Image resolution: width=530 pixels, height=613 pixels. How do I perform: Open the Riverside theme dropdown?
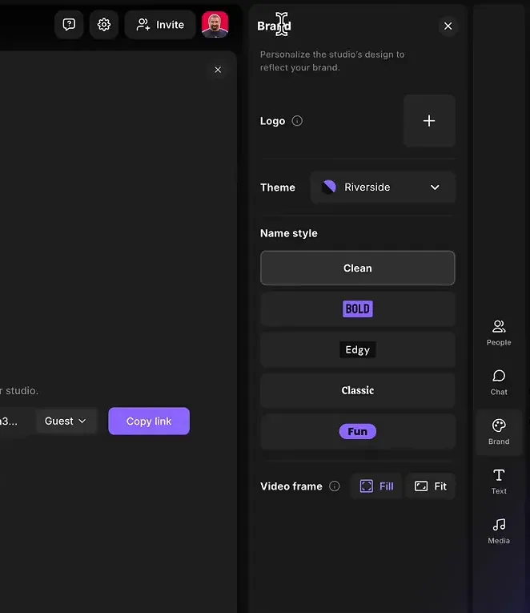pyautogui.click(x=383, y=188)
